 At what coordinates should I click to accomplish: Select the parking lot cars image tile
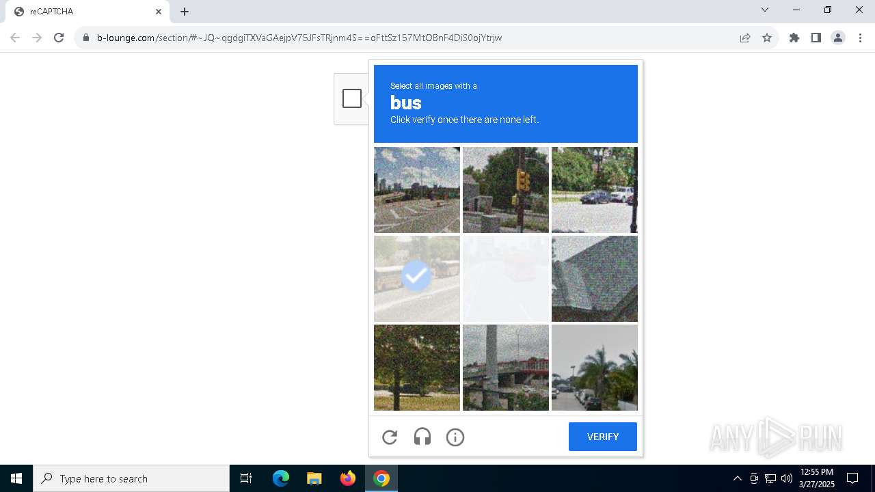pos(595,190)
